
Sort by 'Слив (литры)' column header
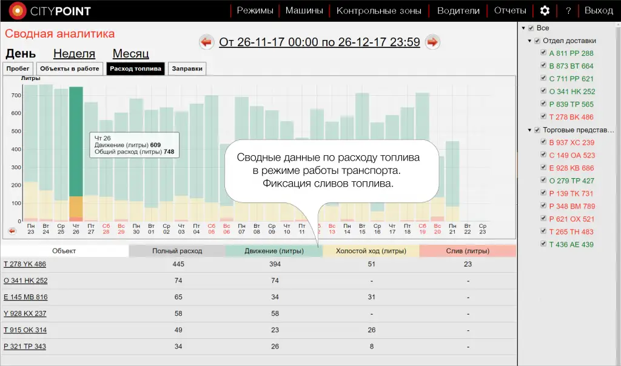click(x=468, y=251)
